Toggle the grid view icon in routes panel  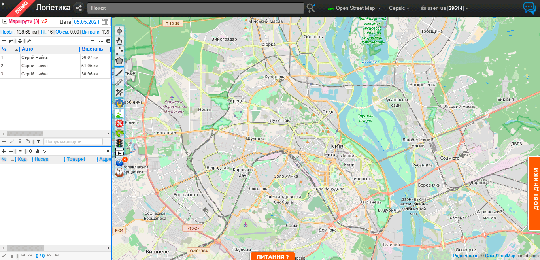pyautogui.click(x=108, y=41)
